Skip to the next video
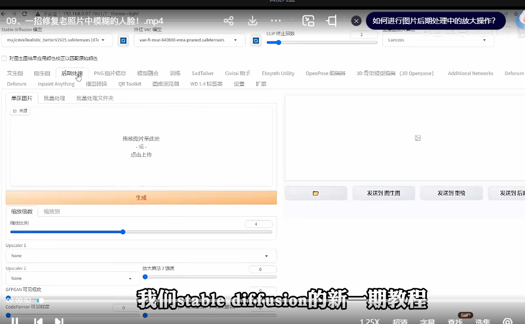Image resolution: width=525 pixels, height=324 pixels. pos(59,321)
